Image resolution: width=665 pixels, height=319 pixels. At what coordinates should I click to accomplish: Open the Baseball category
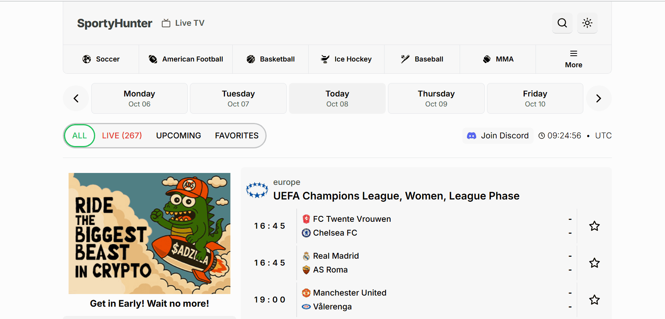(x=422, y=59)
